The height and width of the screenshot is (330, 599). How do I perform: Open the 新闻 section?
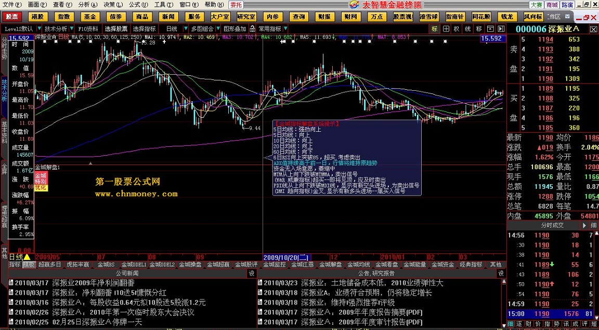pyautogui.click(x=168, y=17)
